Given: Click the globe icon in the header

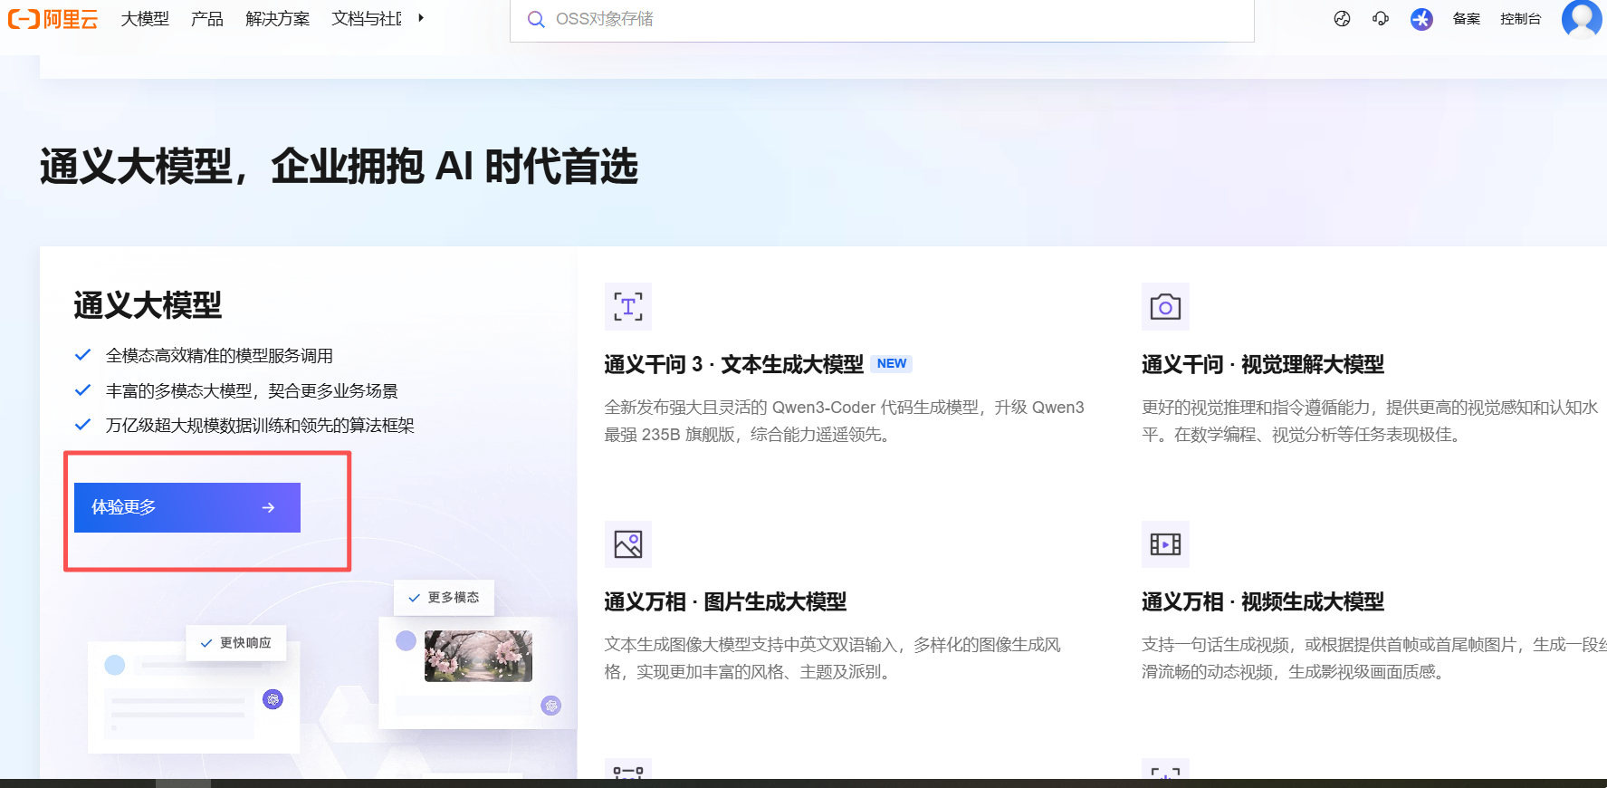Looking at the screenshot, I should point(1342,19).
